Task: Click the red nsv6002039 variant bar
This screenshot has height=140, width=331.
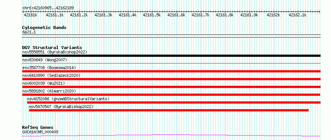Action: coord(171,87)
